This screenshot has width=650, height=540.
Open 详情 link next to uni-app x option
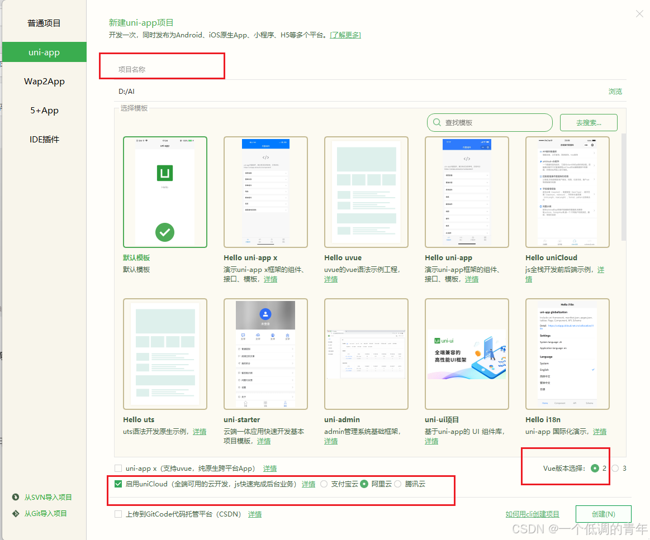click(270, 469)
